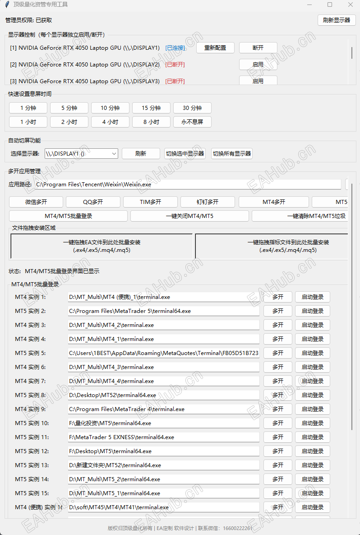
Task: Enable DISPLAY2 with the 启用 button
Action: [258, 65]
